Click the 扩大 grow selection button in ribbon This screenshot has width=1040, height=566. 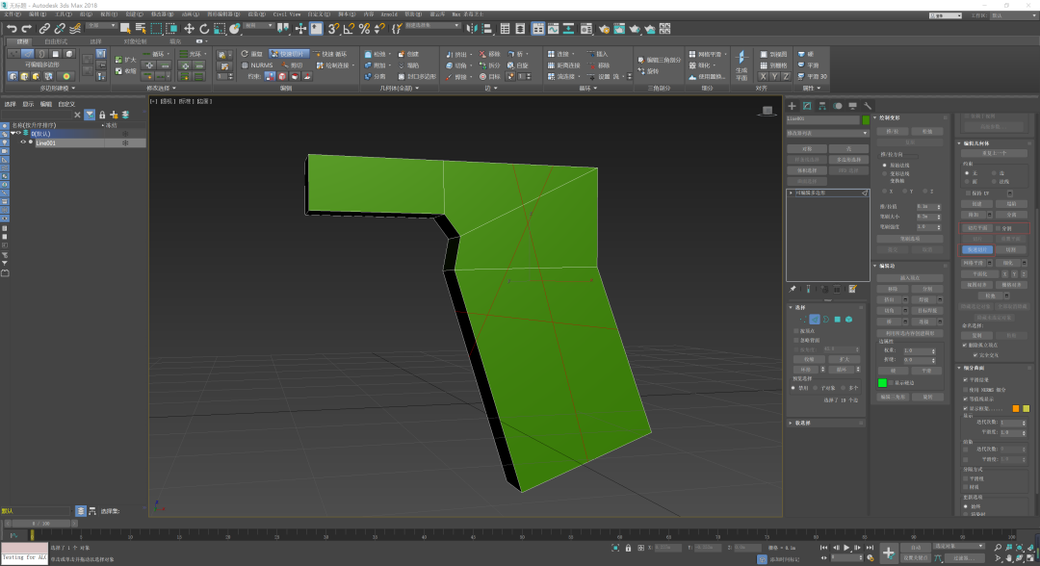coord(125,60)
